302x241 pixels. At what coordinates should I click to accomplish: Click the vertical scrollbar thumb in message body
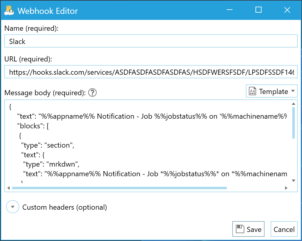[x=294, y=123]
